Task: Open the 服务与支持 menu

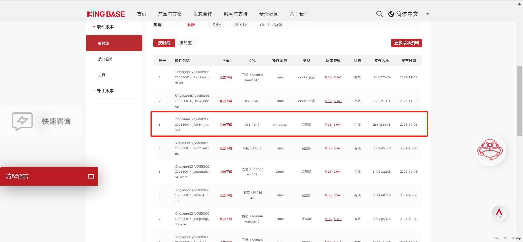Action: pos(236,14)
